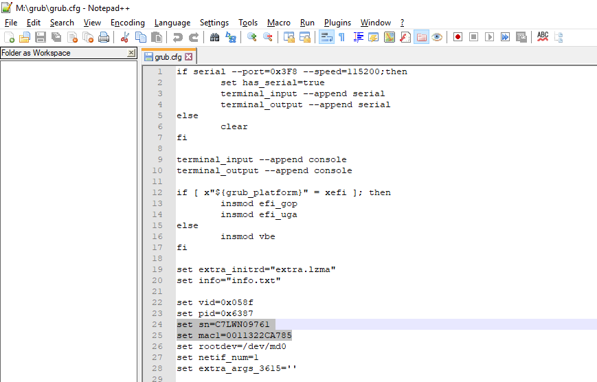Screen dimensions: 597x382
Task: Undo the last edit
Action: (177, 37)
